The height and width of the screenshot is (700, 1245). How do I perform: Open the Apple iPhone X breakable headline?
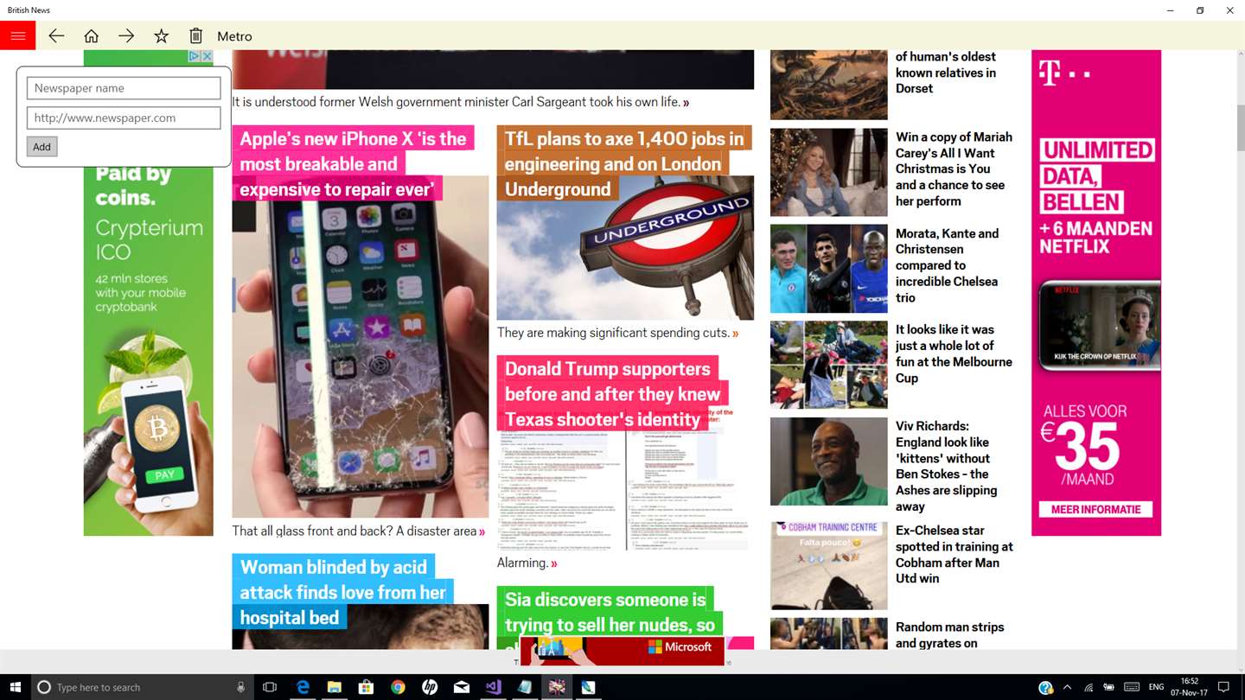[x=353, y=163]
